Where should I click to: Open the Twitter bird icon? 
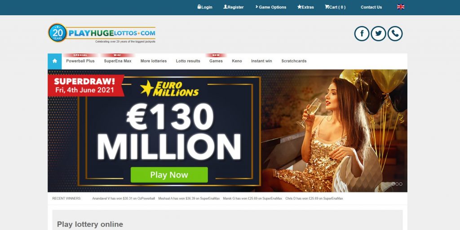pos(378,34)
